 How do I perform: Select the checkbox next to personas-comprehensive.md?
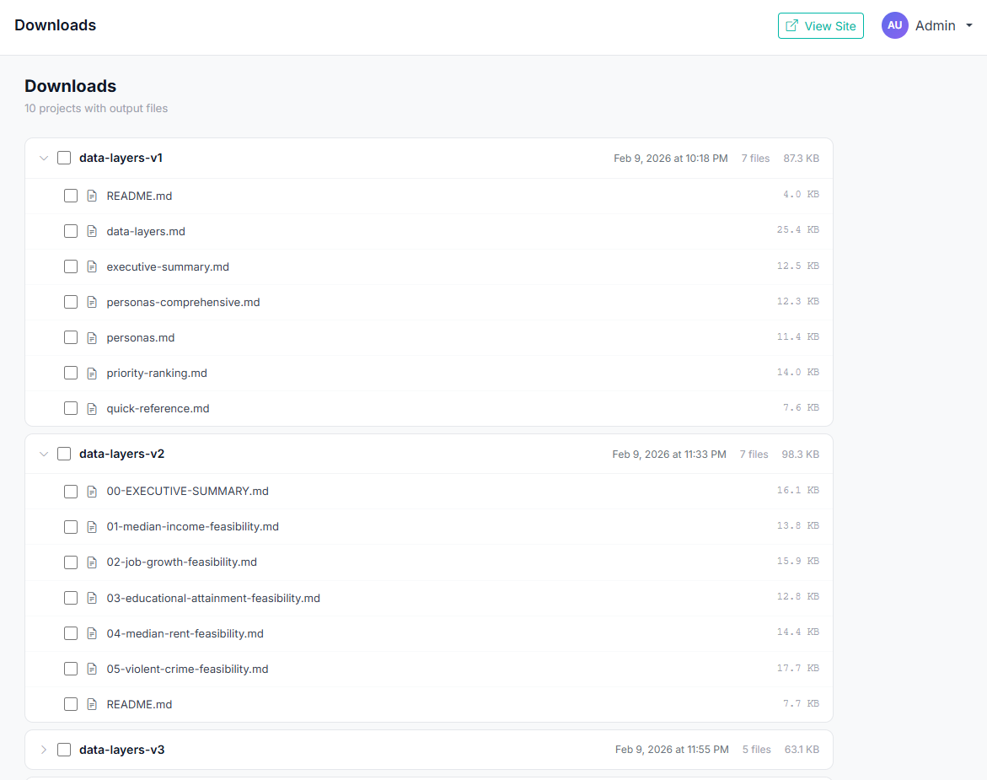(71, 301)
